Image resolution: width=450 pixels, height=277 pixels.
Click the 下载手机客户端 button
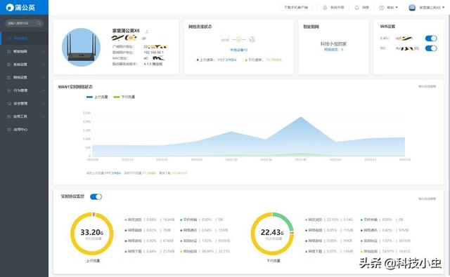(296, 8)
